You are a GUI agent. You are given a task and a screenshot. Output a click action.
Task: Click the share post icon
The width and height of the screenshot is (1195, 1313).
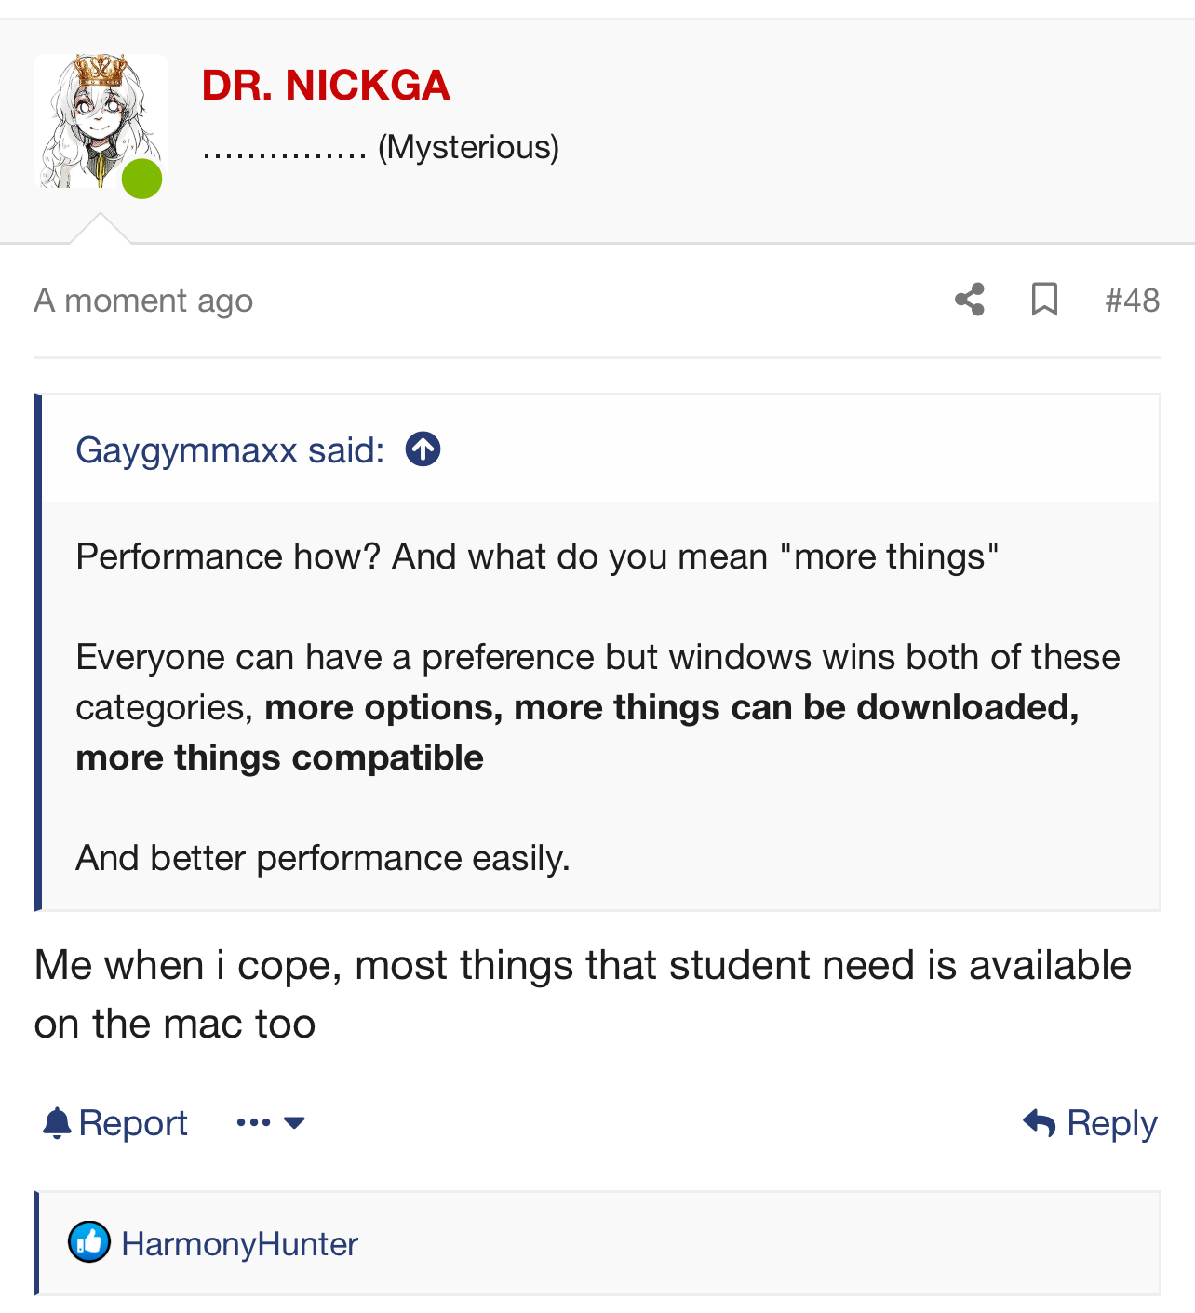(970, 300)
